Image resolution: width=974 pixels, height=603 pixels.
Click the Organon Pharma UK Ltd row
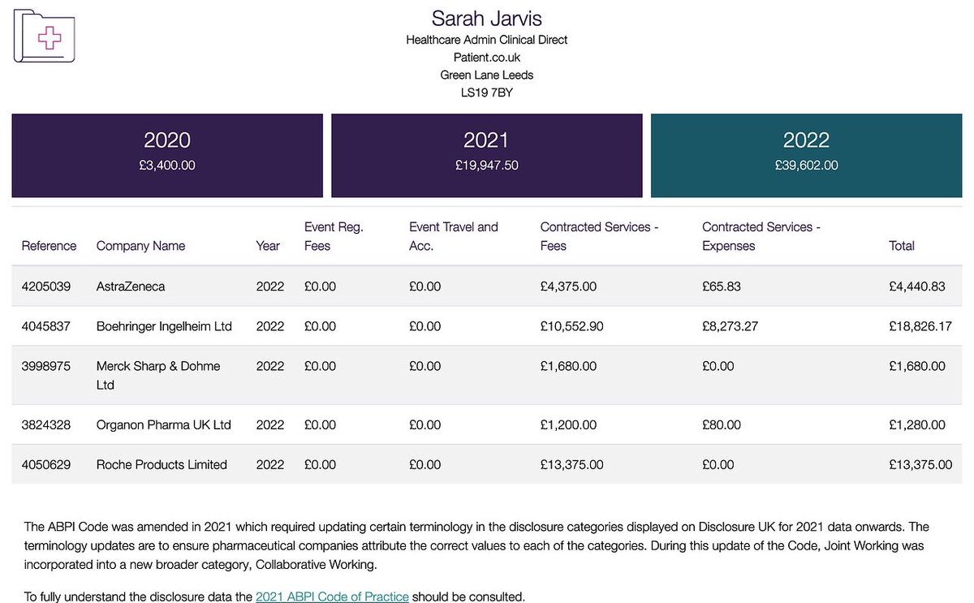(487, 424)
